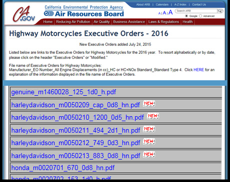Open the Air Quality menu

[101, 22]
